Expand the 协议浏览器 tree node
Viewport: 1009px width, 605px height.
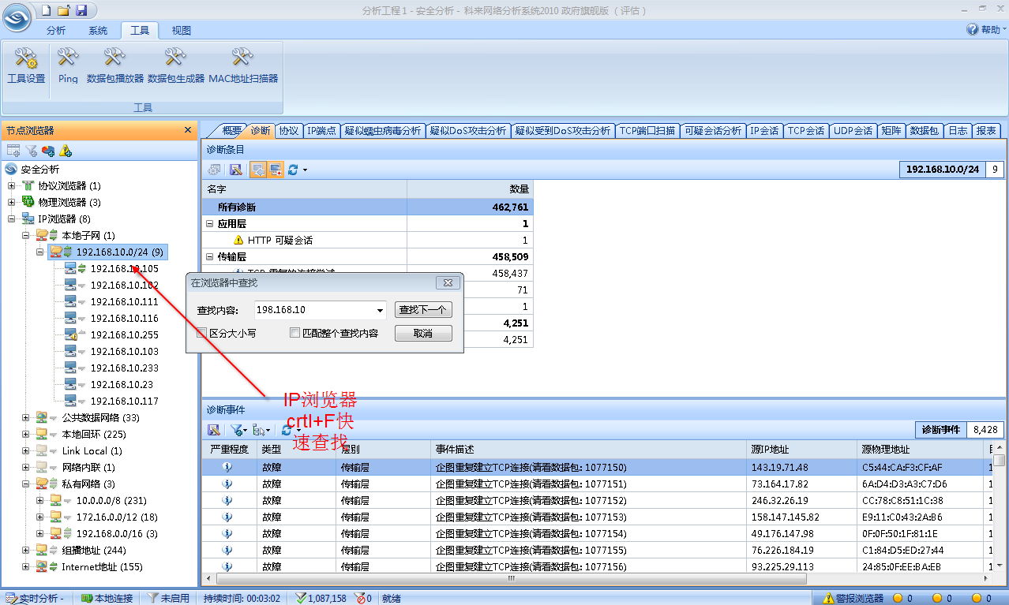coord(12,186)
